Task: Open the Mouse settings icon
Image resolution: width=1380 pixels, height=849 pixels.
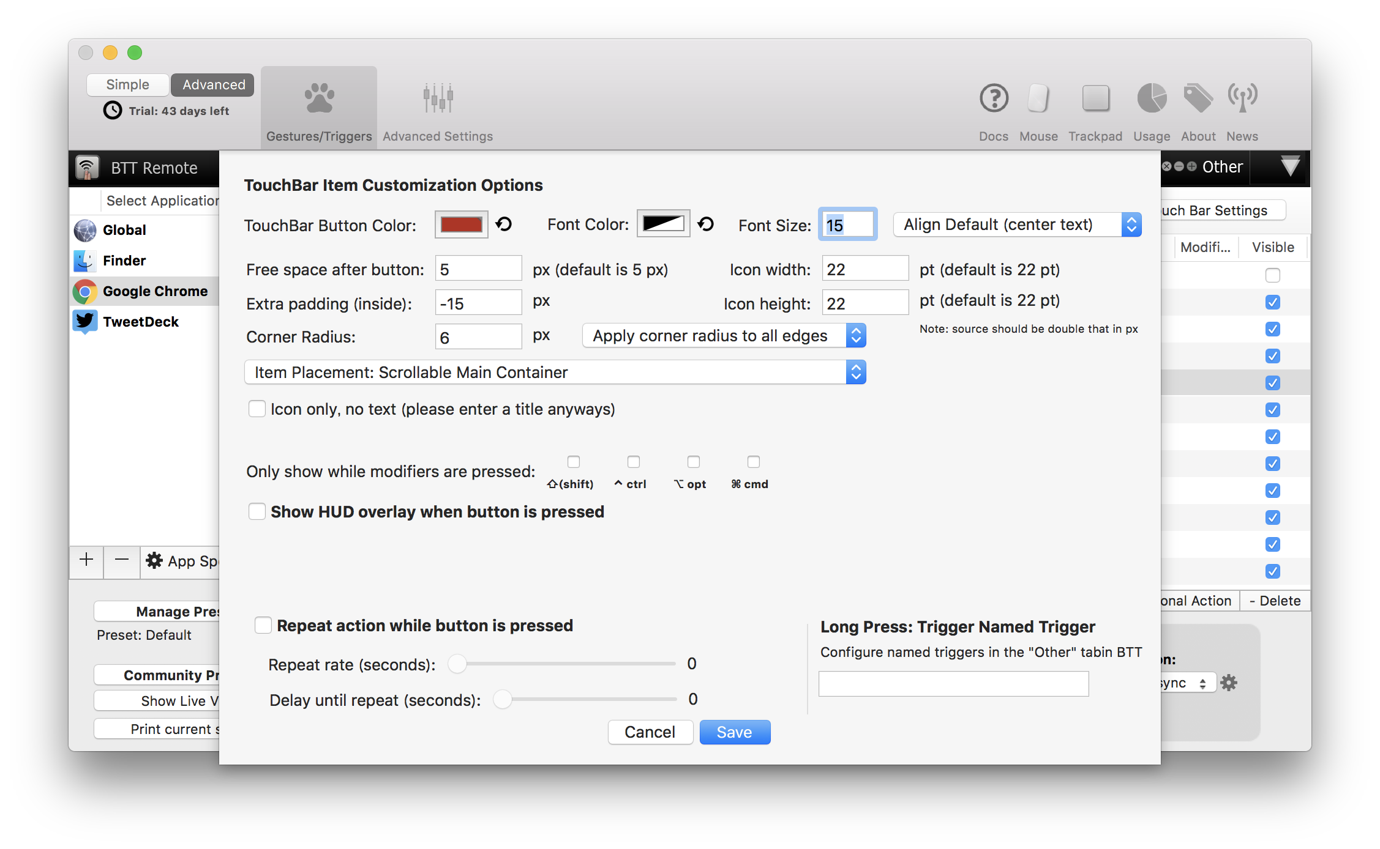Action: [x=1038, y=98]
